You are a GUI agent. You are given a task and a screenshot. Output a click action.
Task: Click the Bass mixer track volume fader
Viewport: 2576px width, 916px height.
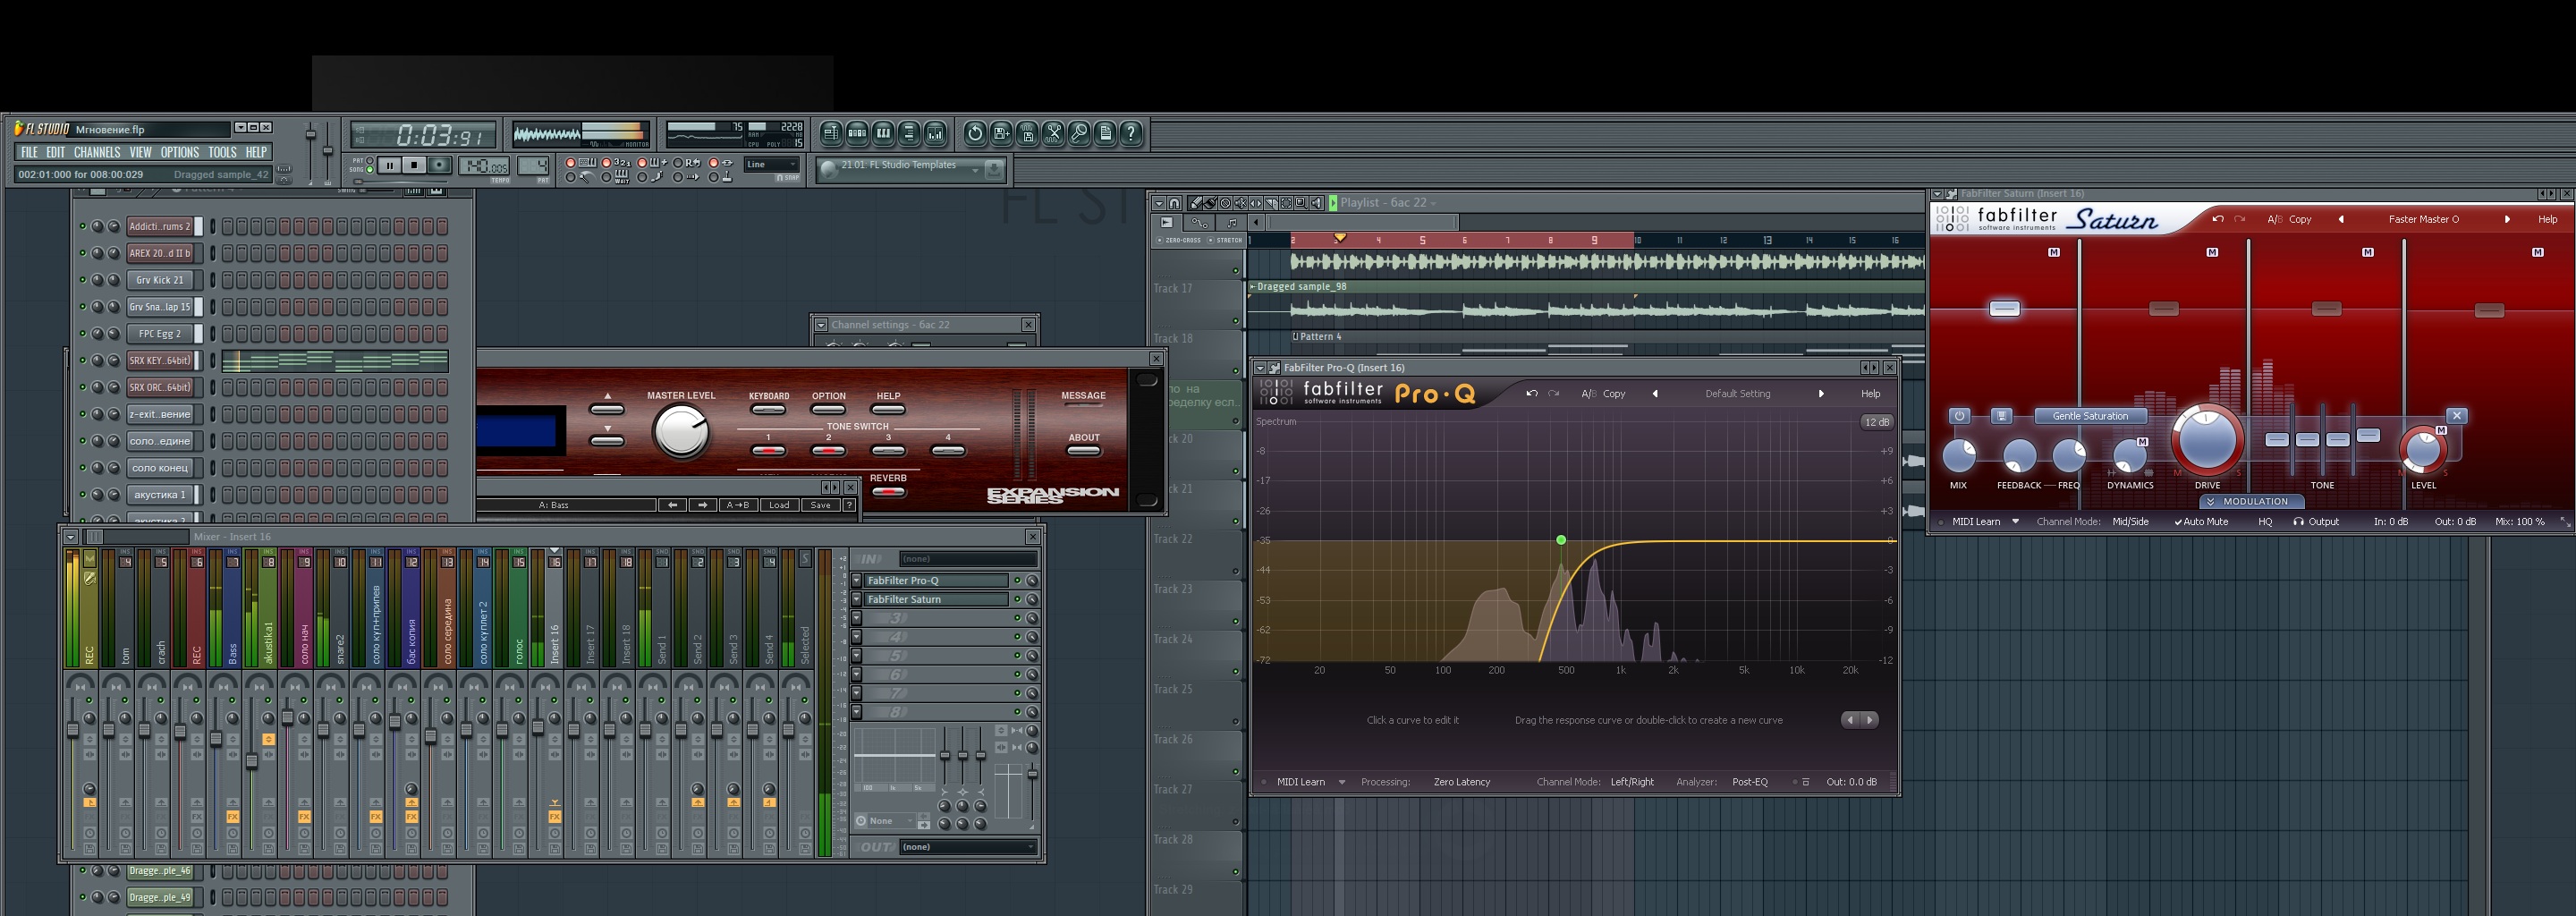(216, 739)
